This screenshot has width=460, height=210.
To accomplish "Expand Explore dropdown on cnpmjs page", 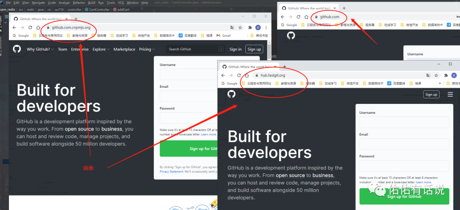I will [101, 49].
